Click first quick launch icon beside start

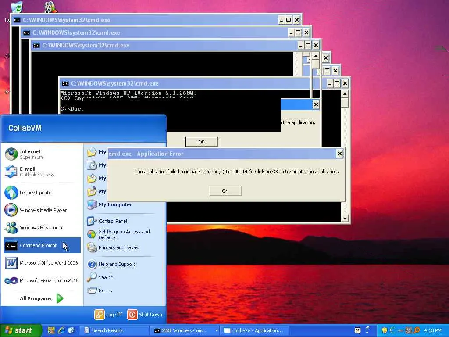point(51,330)
